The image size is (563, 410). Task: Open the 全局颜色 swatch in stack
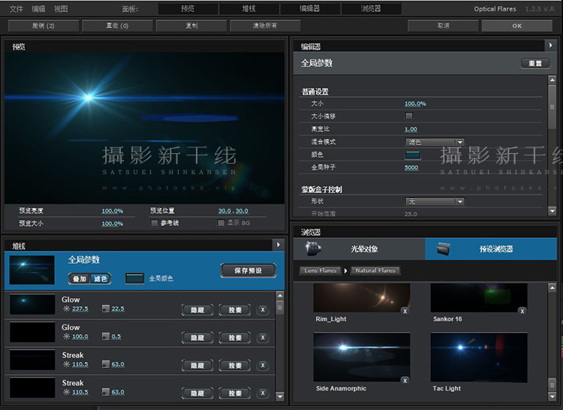point(134,279)
